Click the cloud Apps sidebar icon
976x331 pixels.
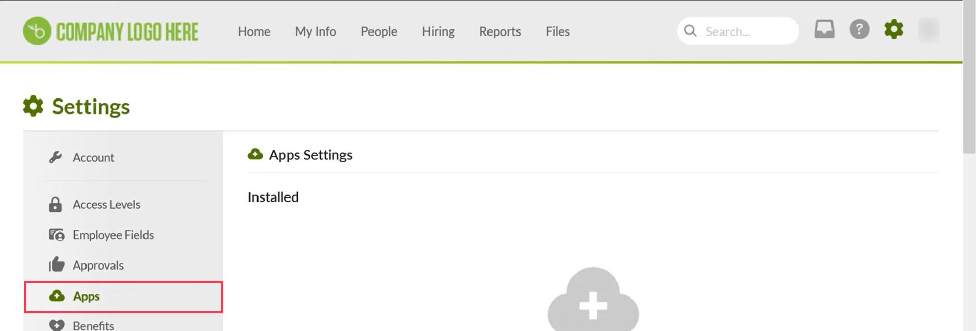point(56,295)
